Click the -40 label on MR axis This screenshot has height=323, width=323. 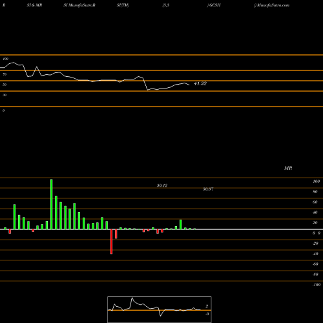(315, 254)
